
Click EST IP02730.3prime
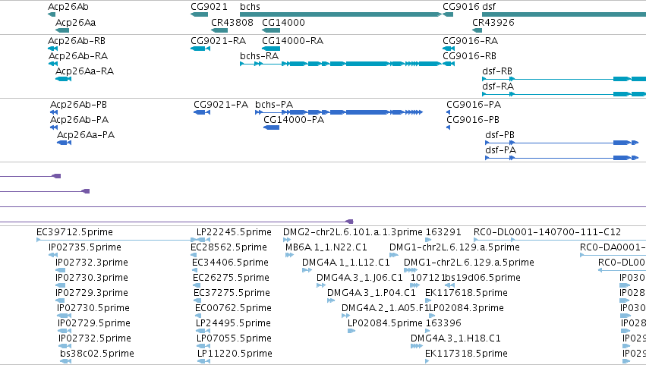(91, 278)
